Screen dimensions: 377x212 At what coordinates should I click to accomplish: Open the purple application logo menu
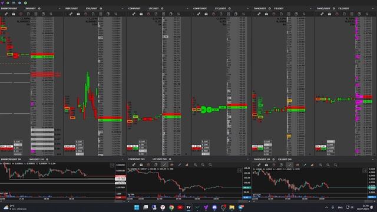click(2, 3)
